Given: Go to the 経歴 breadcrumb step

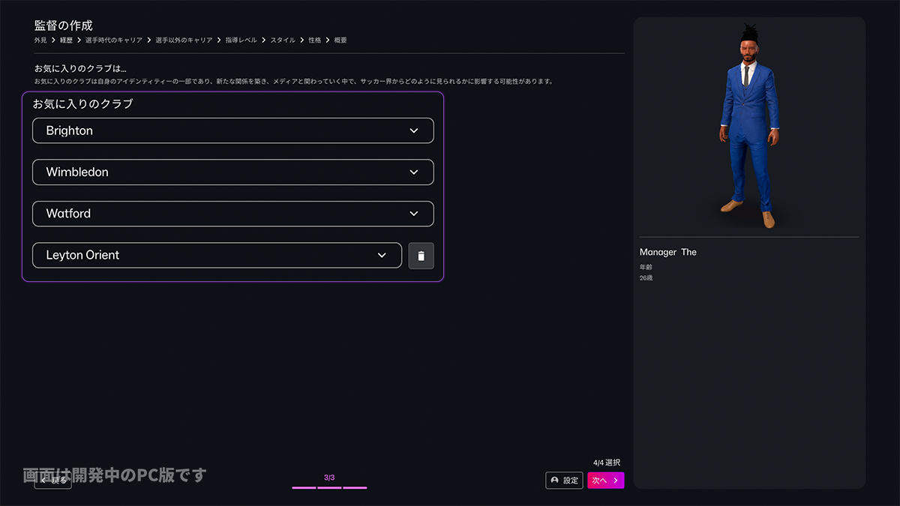Looking at the screenshot, I should (x=66, y=40).
